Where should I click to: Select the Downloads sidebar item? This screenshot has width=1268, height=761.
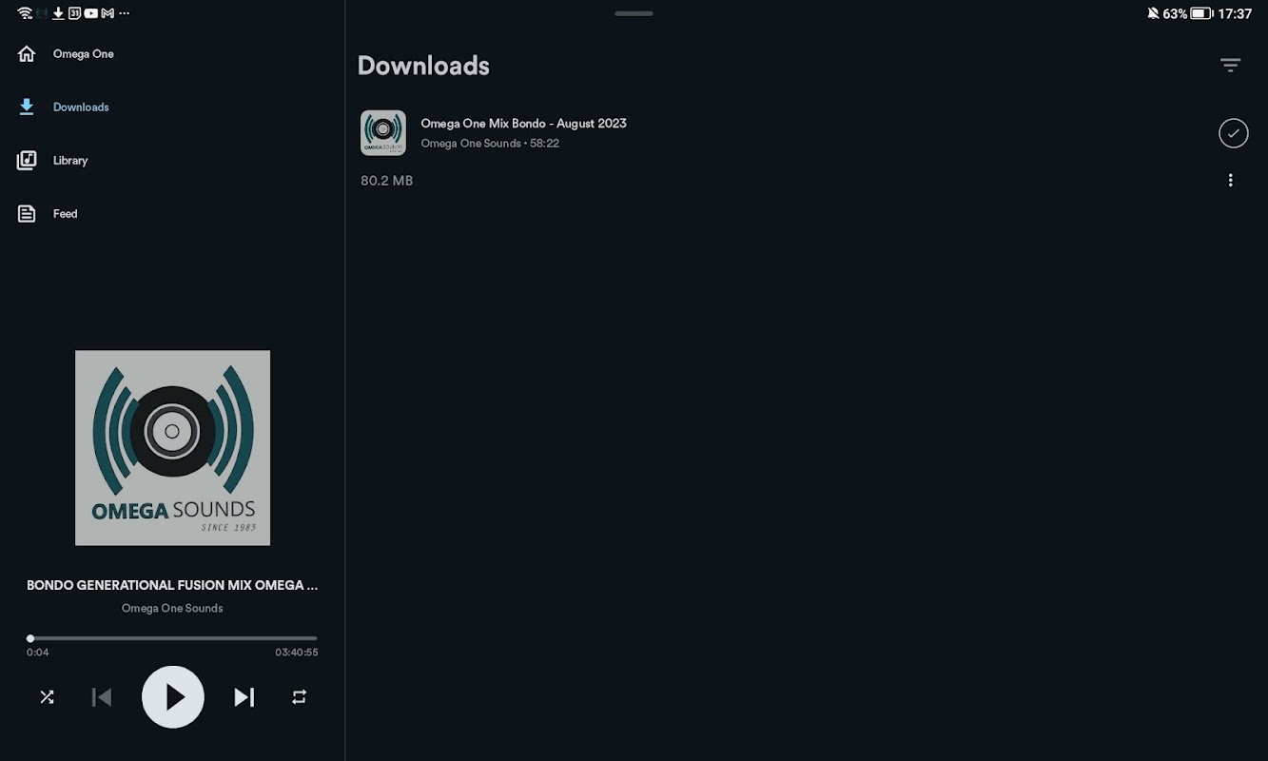point(81,107)
